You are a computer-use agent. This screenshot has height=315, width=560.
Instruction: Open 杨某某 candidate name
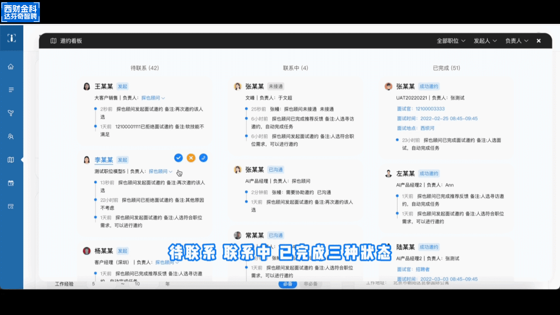pos(104,251)
